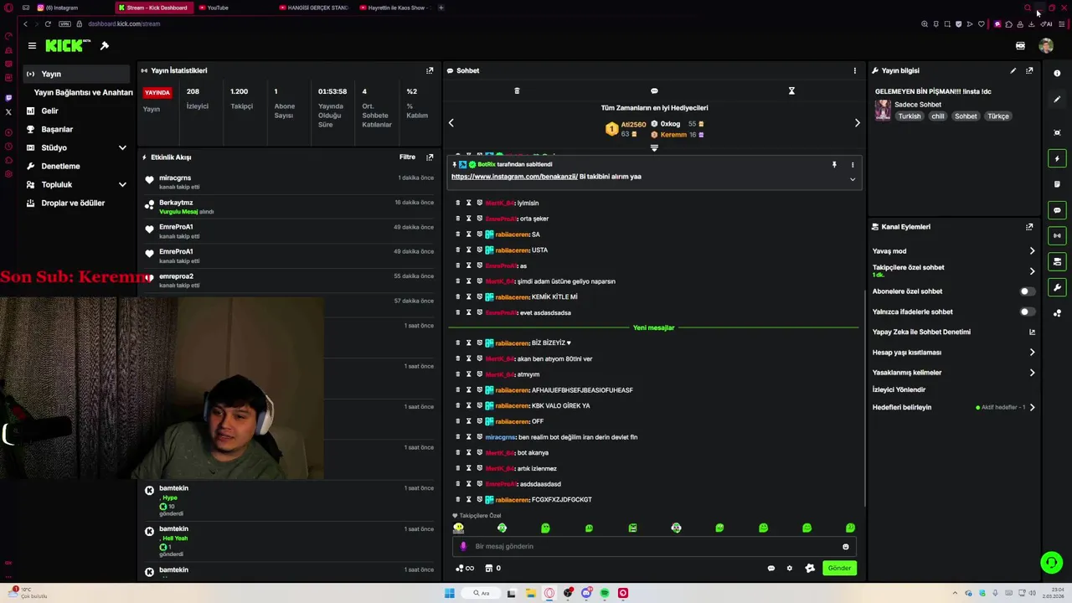Open Windows Start menu
Image resolution: width=1072 pixels, height=603 pixels.
coord(450,593)
